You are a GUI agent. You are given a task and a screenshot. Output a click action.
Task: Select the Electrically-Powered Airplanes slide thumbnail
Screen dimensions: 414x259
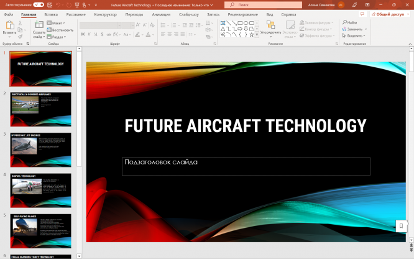40,109
